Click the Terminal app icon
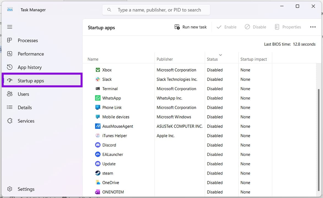 pos(98,89)
